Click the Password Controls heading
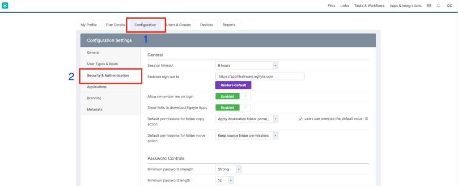 click(166, 159)
